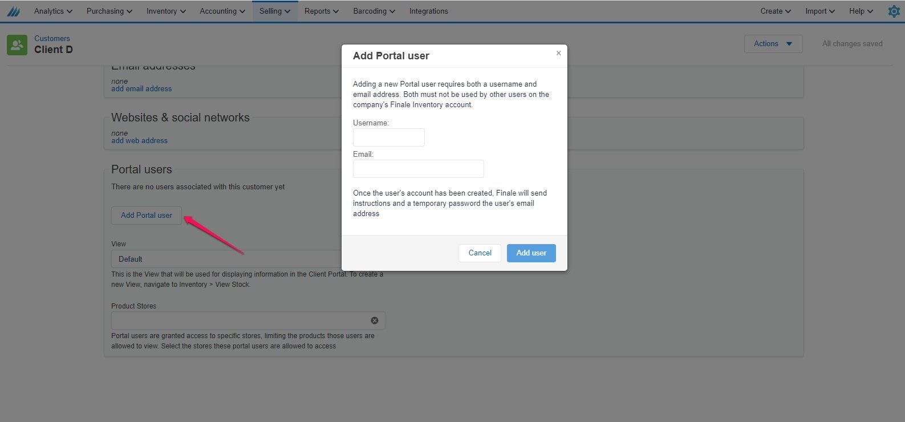The height and width of the screenshot is (422, 905).
Task: Go to the Customers breadcrumb link
Action: click(52, 39)
